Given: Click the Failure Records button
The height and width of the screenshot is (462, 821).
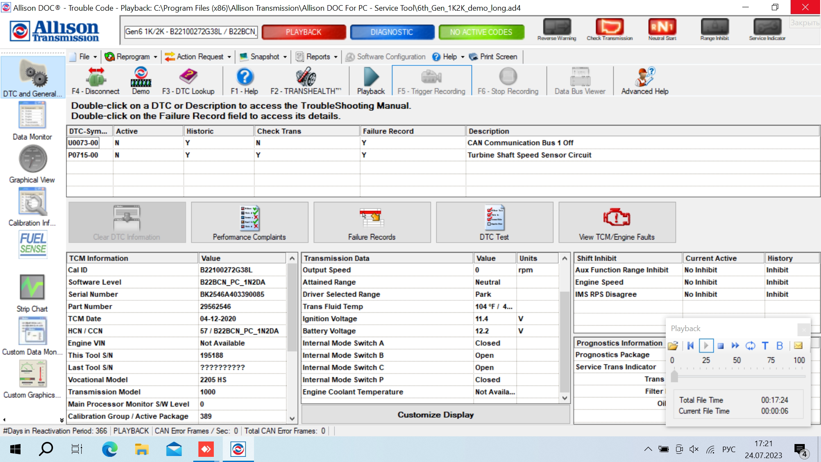Looking at the screenshot, I should click(372, 222).
